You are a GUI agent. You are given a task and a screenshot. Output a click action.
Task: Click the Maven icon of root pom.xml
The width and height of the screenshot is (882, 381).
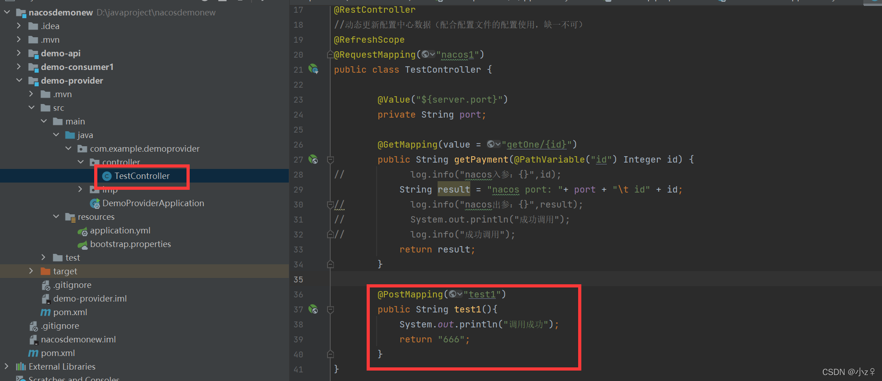coord(33,353)
